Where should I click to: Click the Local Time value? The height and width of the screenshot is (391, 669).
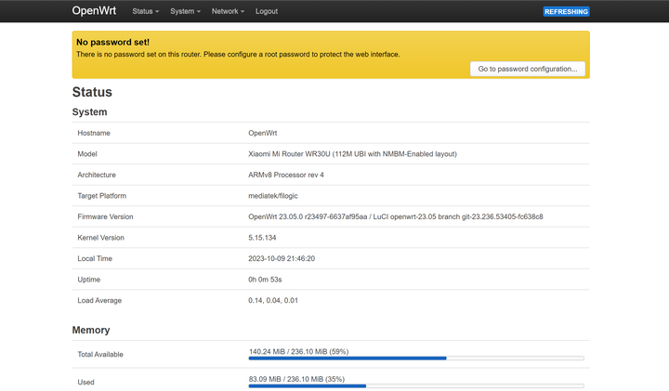(282, 258)
